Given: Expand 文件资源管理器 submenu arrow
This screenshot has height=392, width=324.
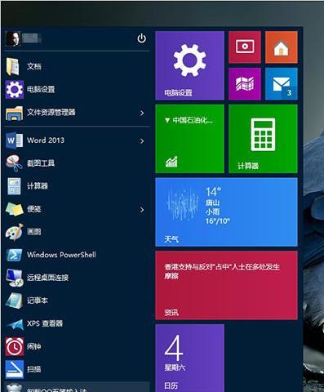Looking at the screenshot, I should (142, 113).
